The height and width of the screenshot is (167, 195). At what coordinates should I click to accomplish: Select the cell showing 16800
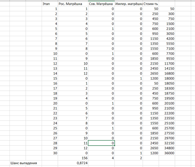point(167,73)
